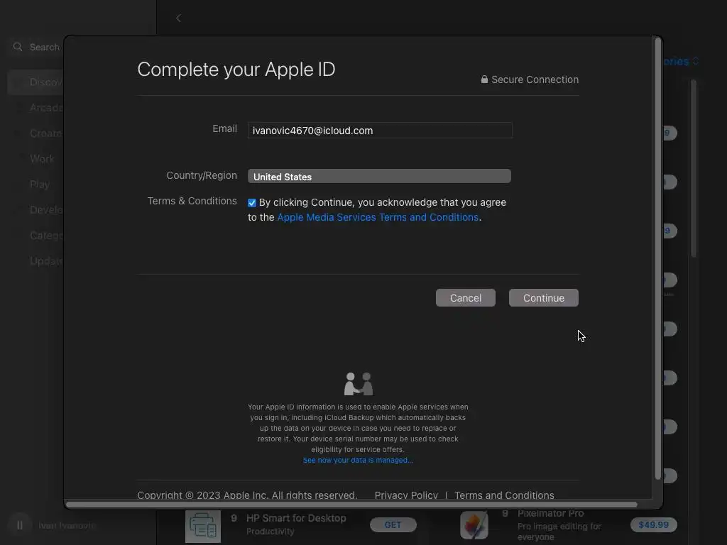Click the Ivan Ivanovic account avatar icon
This screenshot has height=545, width=727.
point(19,525)
